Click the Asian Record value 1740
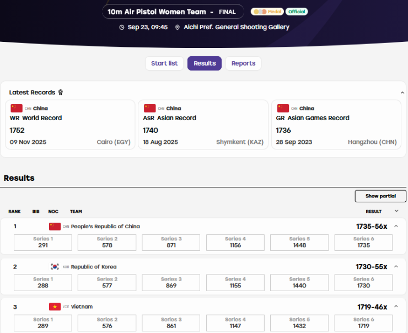Image resolution: width=408 pixels, height=333 pixels. [x=150, y=130]
